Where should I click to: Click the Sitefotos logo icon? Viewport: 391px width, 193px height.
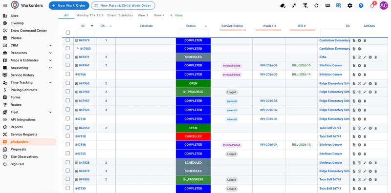[15, 5]
